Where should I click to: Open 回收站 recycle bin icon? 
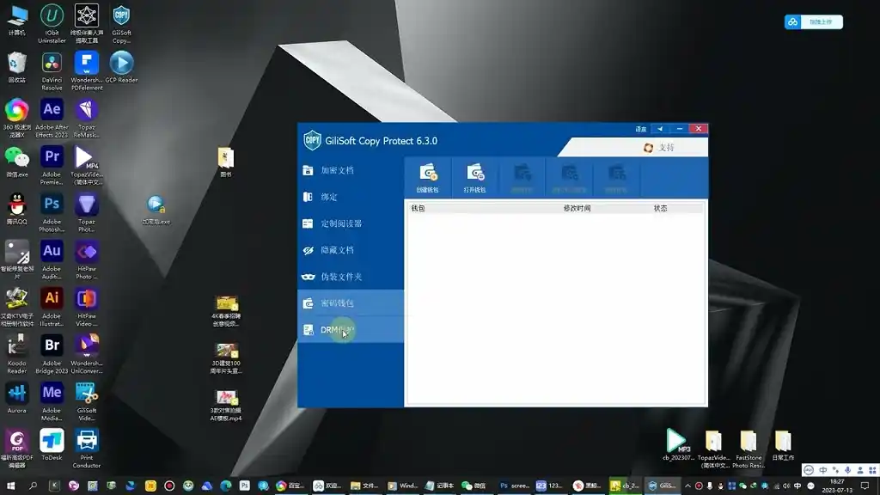pos(17,67)
